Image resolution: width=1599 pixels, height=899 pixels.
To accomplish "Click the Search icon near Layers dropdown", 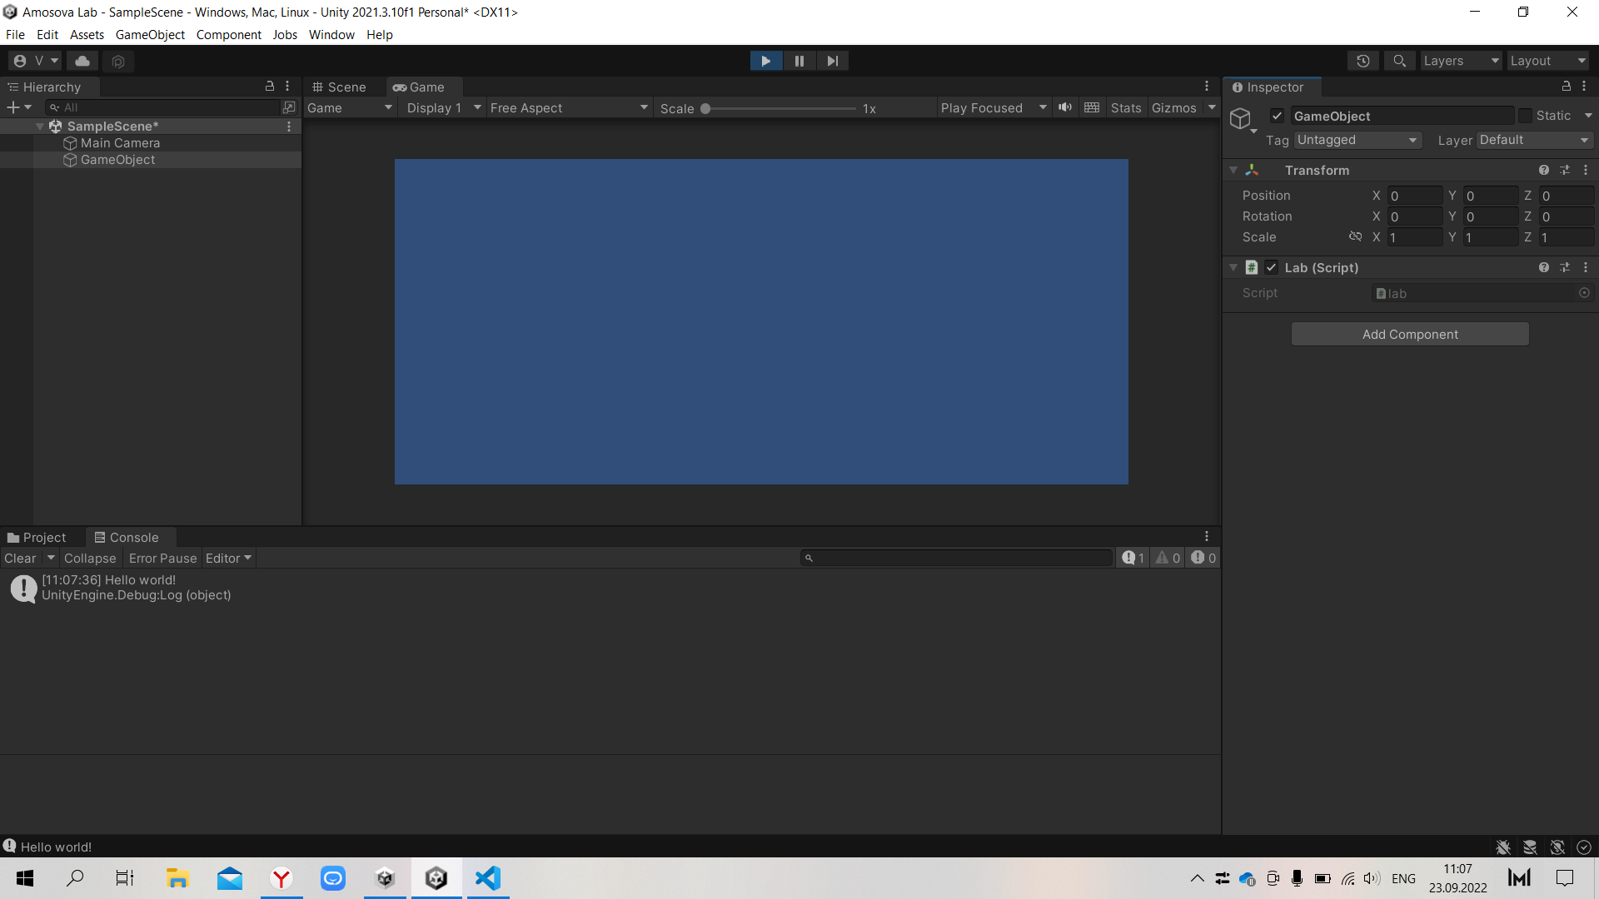I will pos(1399,60).
